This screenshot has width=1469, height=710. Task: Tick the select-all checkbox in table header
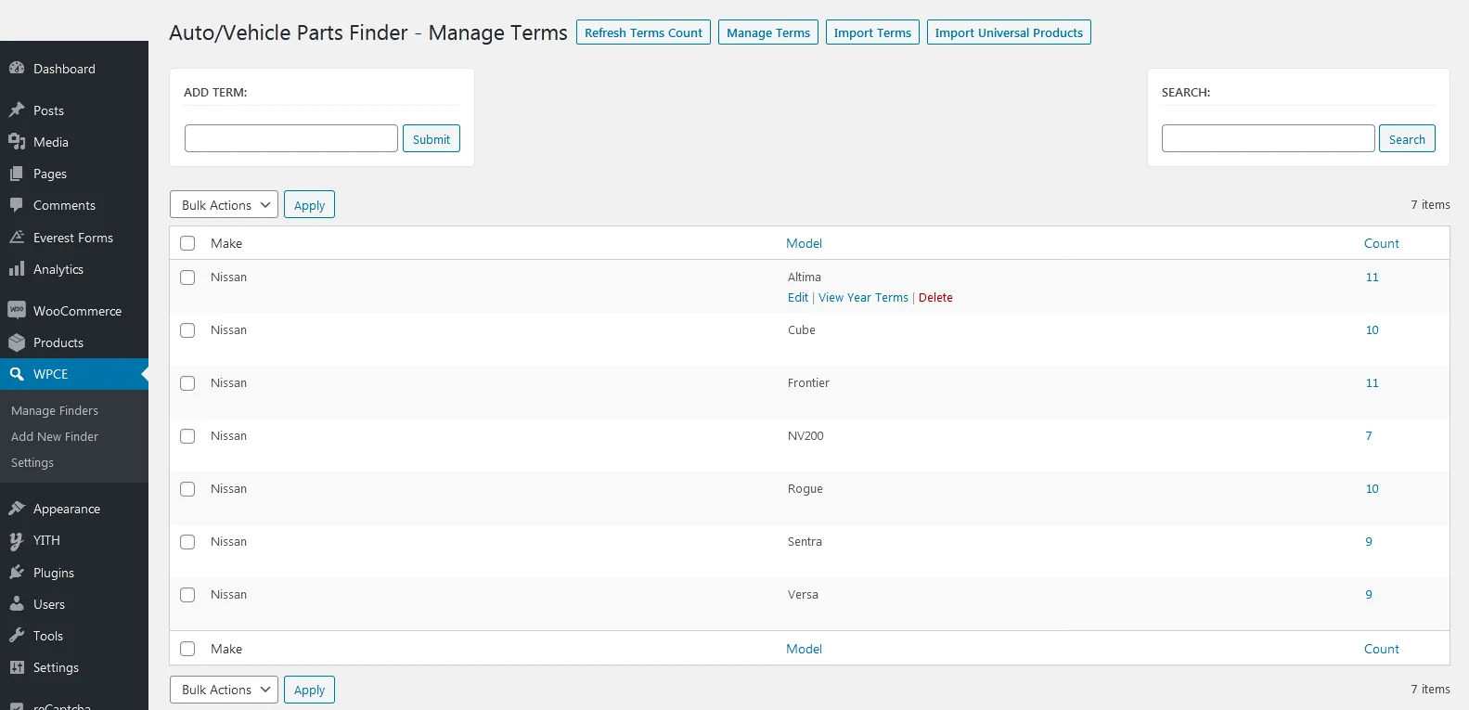click(187, 243)
